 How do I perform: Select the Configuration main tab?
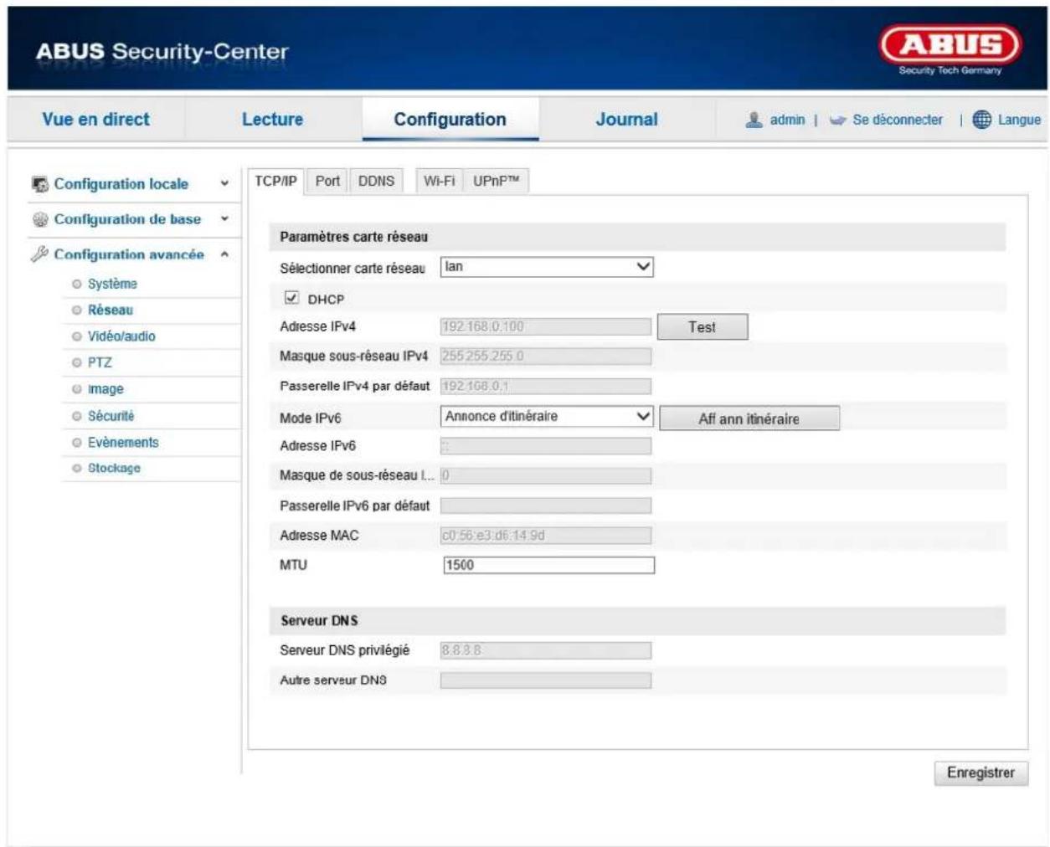(450, 119)
